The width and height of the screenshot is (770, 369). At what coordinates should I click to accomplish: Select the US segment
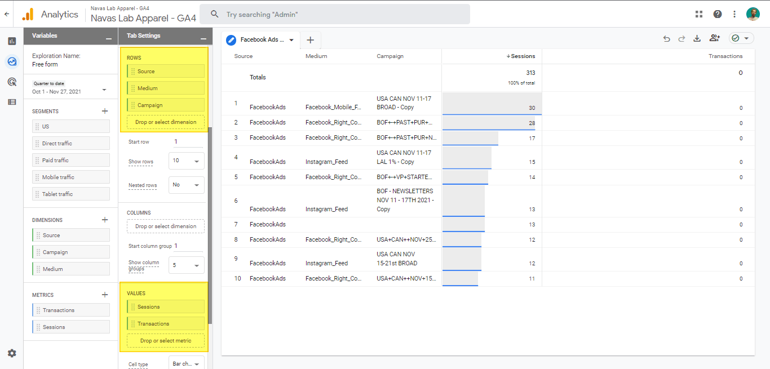click(x=71, y=127)
